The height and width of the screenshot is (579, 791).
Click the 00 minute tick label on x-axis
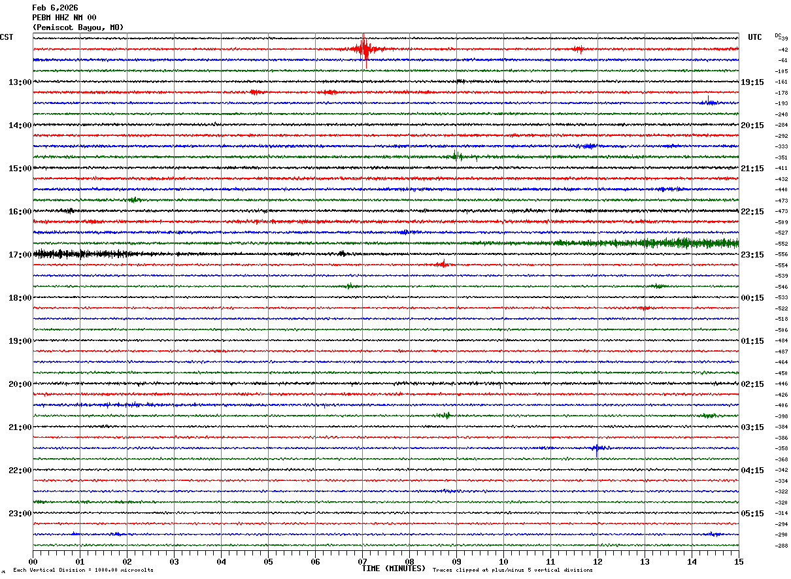pyautogui.click(x=33, y=562)
